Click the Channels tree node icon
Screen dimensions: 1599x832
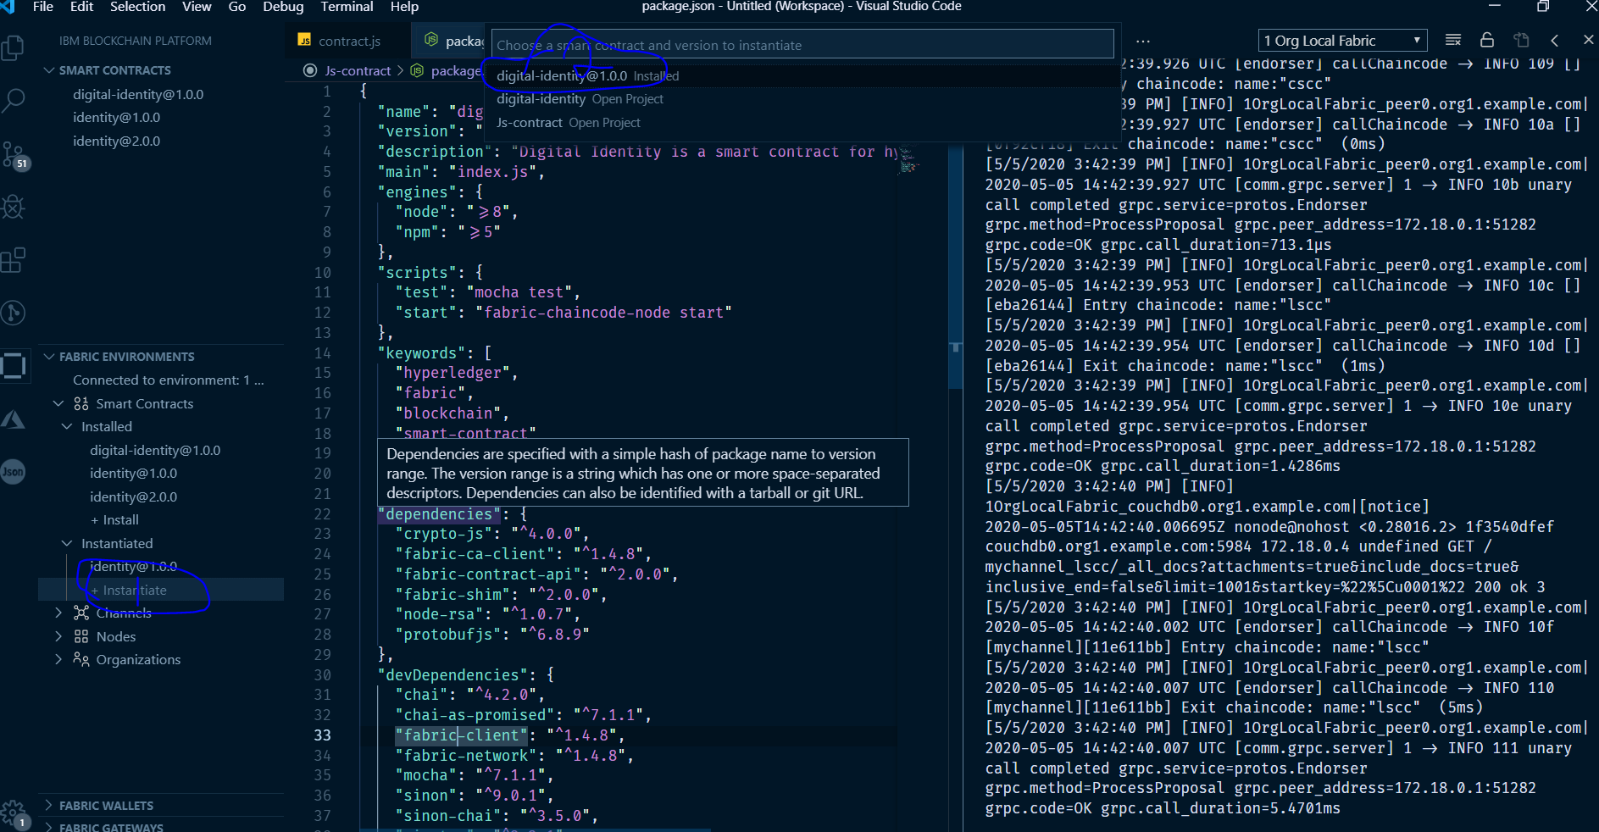pos(81,613)
